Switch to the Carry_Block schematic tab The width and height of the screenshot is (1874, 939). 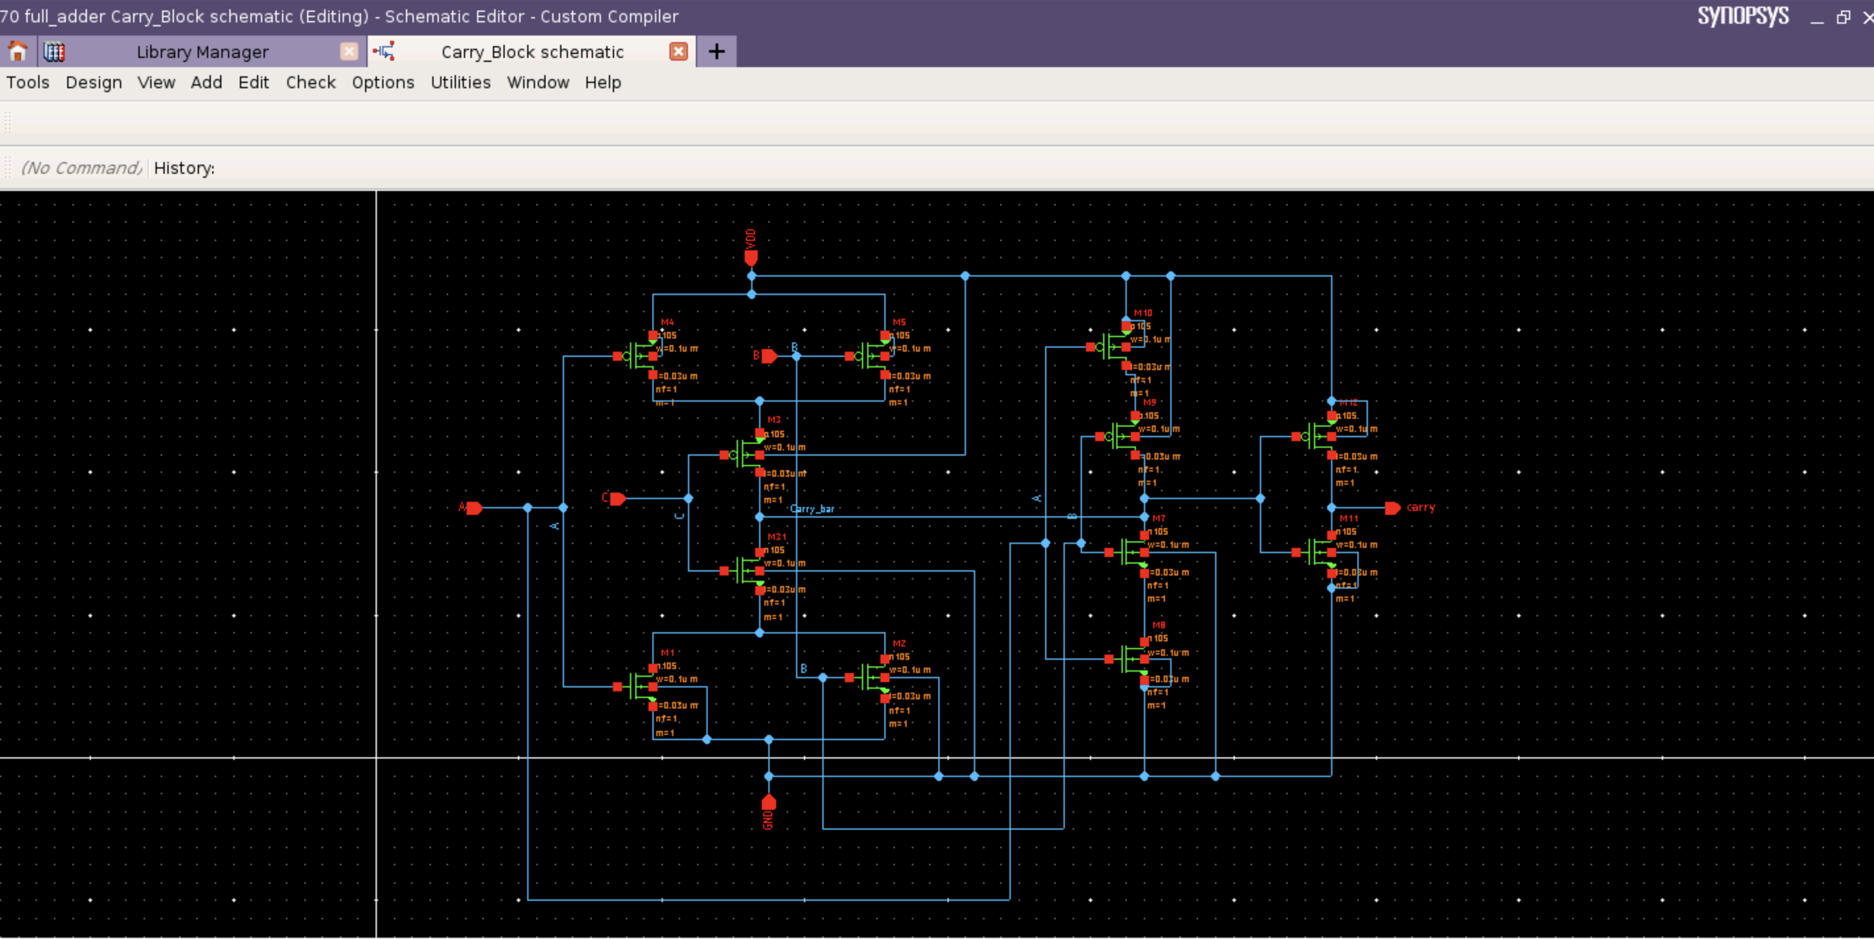point(532,51)
